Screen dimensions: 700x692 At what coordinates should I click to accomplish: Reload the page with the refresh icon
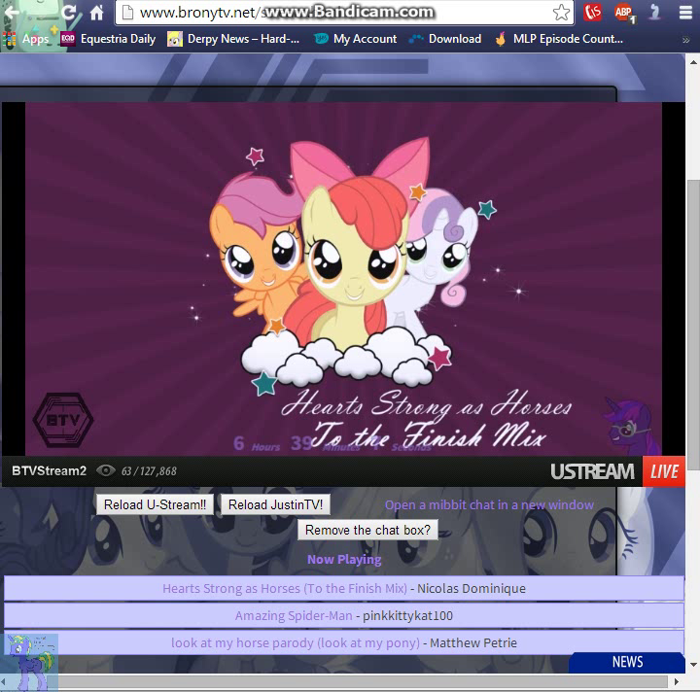69,12
